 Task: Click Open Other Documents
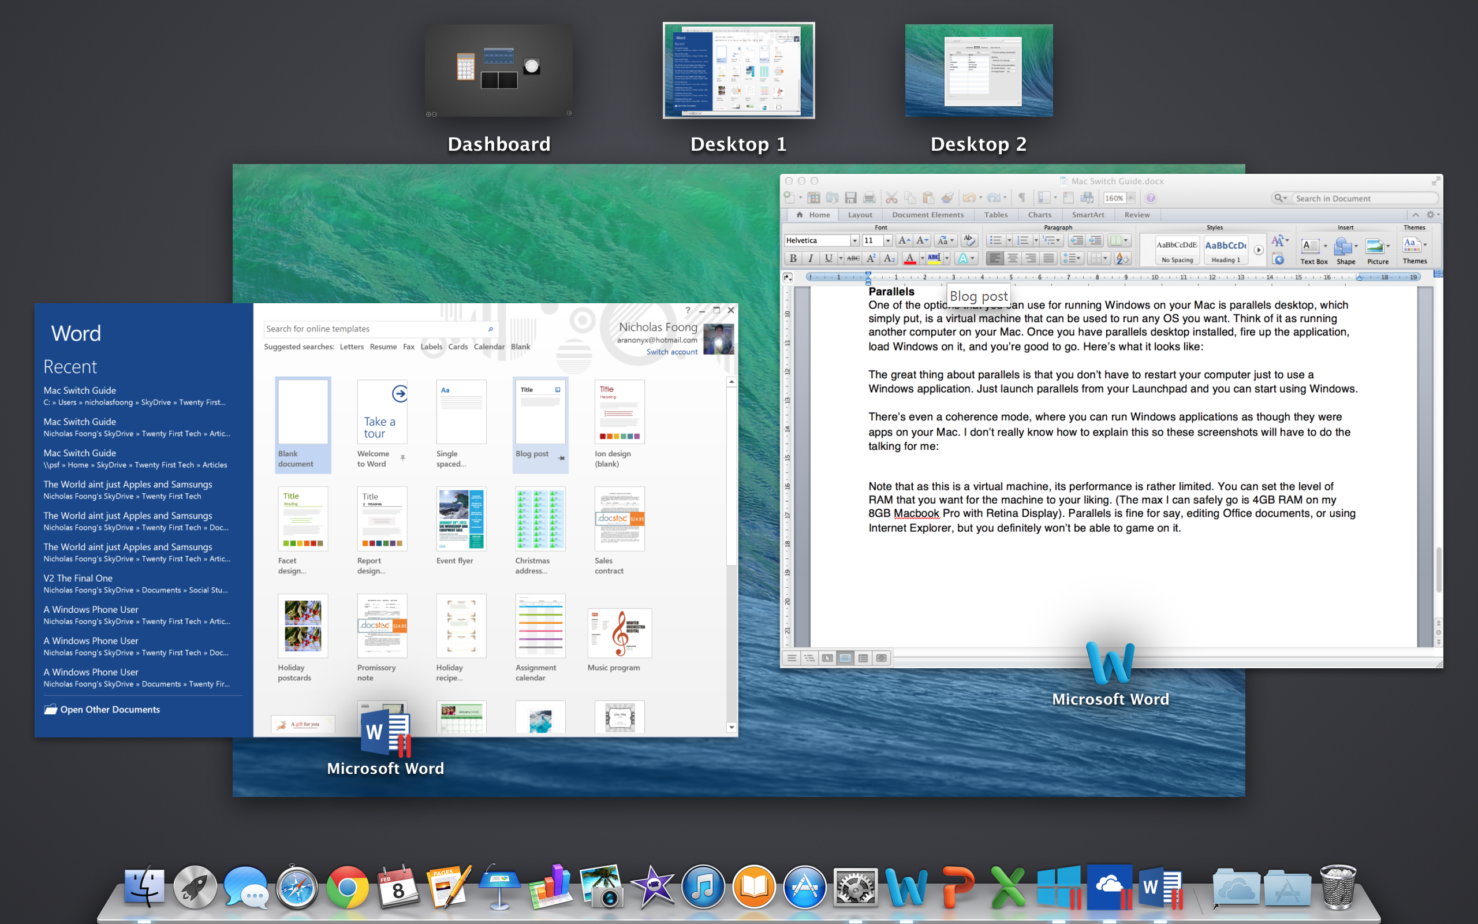pyautogui.click(x=110, y=710)
